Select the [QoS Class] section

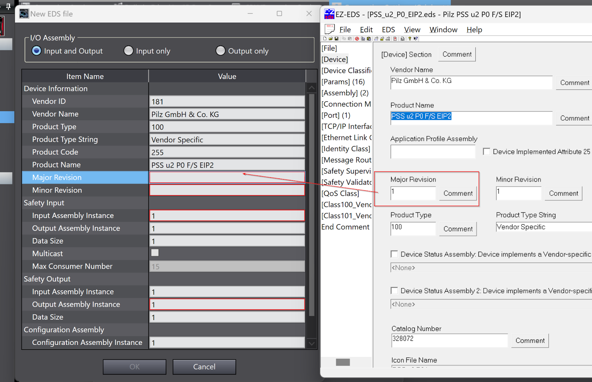[340, 193]
